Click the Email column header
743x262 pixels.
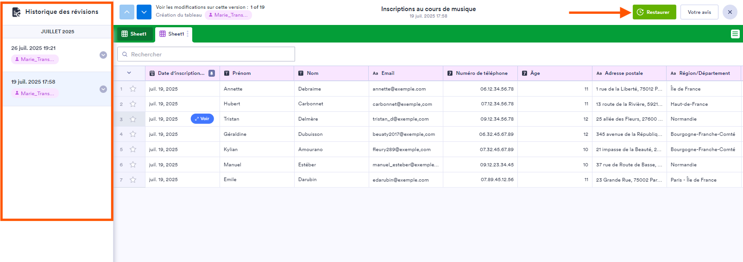(x=406, y=73)
